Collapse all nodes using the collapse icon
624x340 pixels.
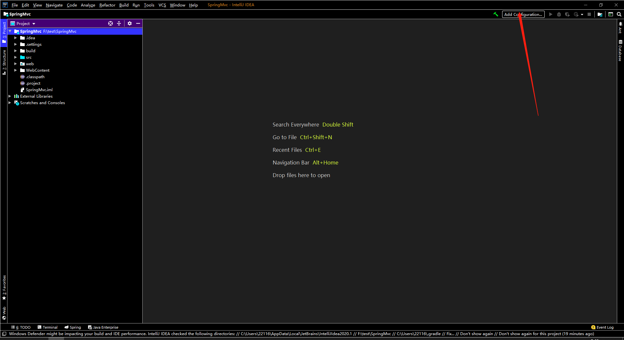[x=119, y=23]
